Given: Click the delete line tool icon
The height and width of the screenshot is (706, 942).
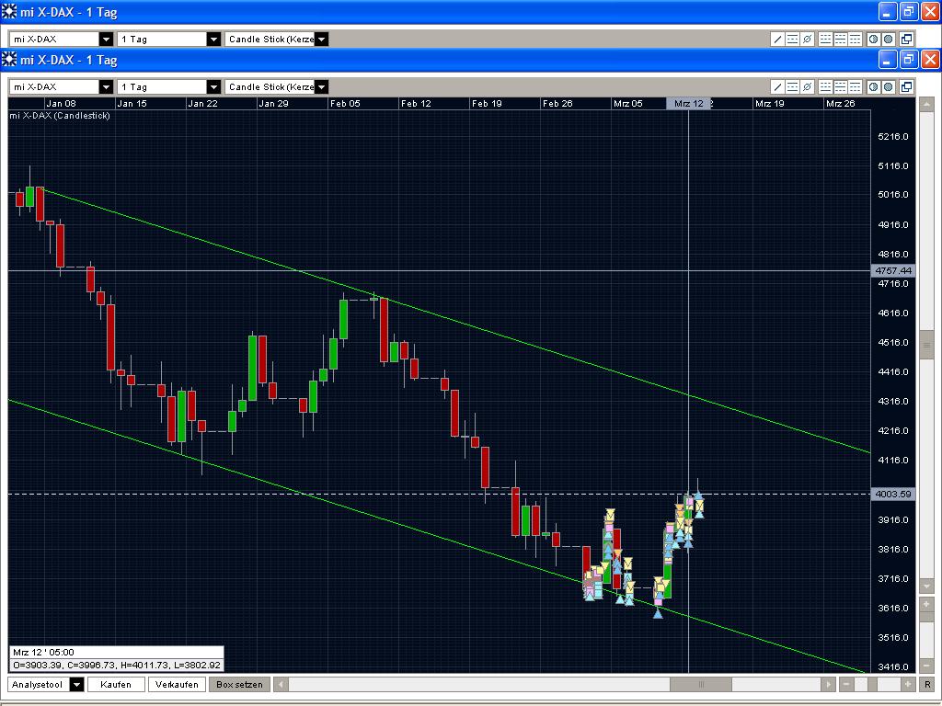Looking at the screenshot, I should pos(807,86).
